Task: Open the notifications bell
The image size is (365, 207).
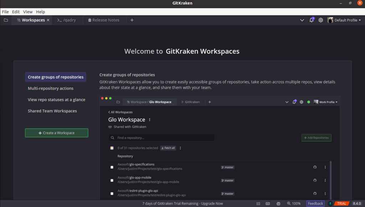Action: point(312,20)
